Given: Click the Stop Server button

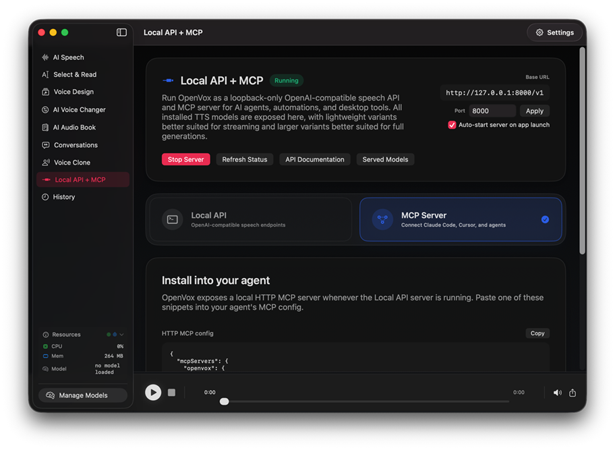Looking at the screenshot, I should 186,159.
